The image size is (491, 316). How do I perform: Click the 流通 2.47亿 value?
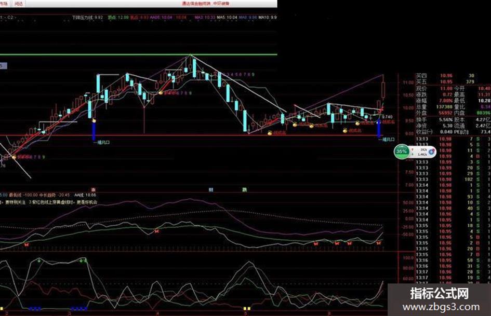(484, 126)
